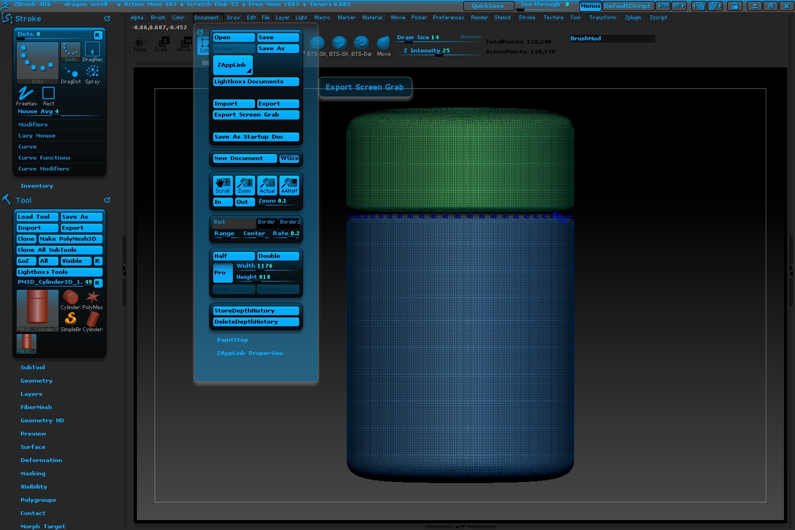This screenshot has width=795, height=530.
Task: Open the Preferences menu
Action: pyautogui.click(x=448, y=17)
